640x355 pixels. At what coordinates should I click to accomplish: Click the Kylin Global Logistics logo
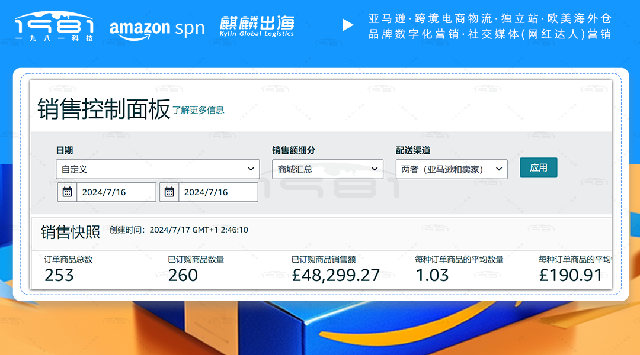(x=257, y=27)
